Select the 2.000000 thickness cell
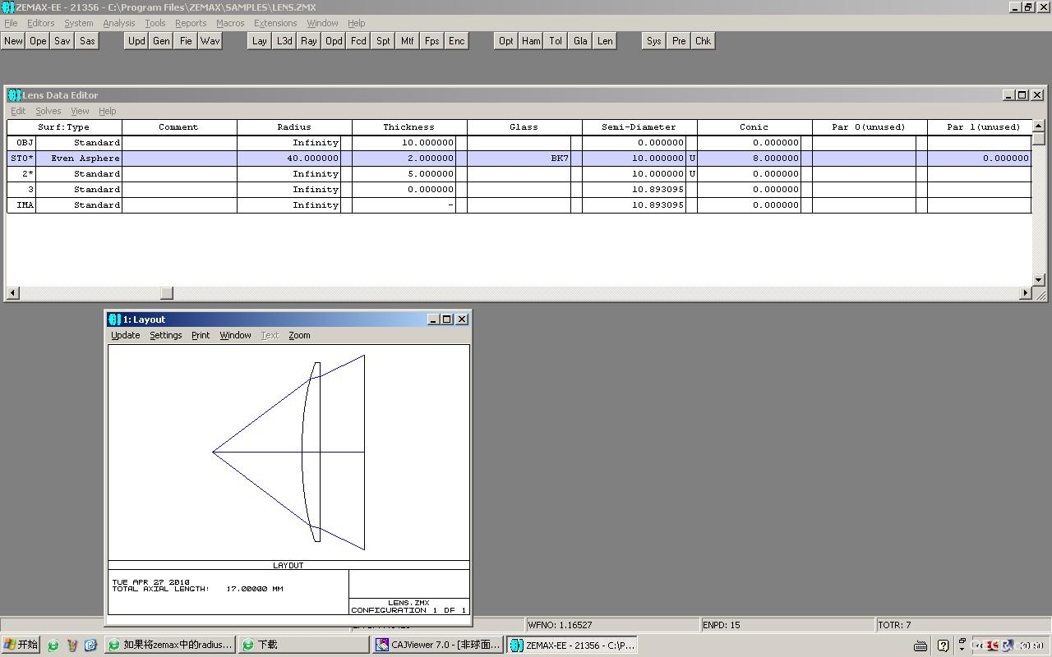 pyautogui.click(x=404, y=159)
